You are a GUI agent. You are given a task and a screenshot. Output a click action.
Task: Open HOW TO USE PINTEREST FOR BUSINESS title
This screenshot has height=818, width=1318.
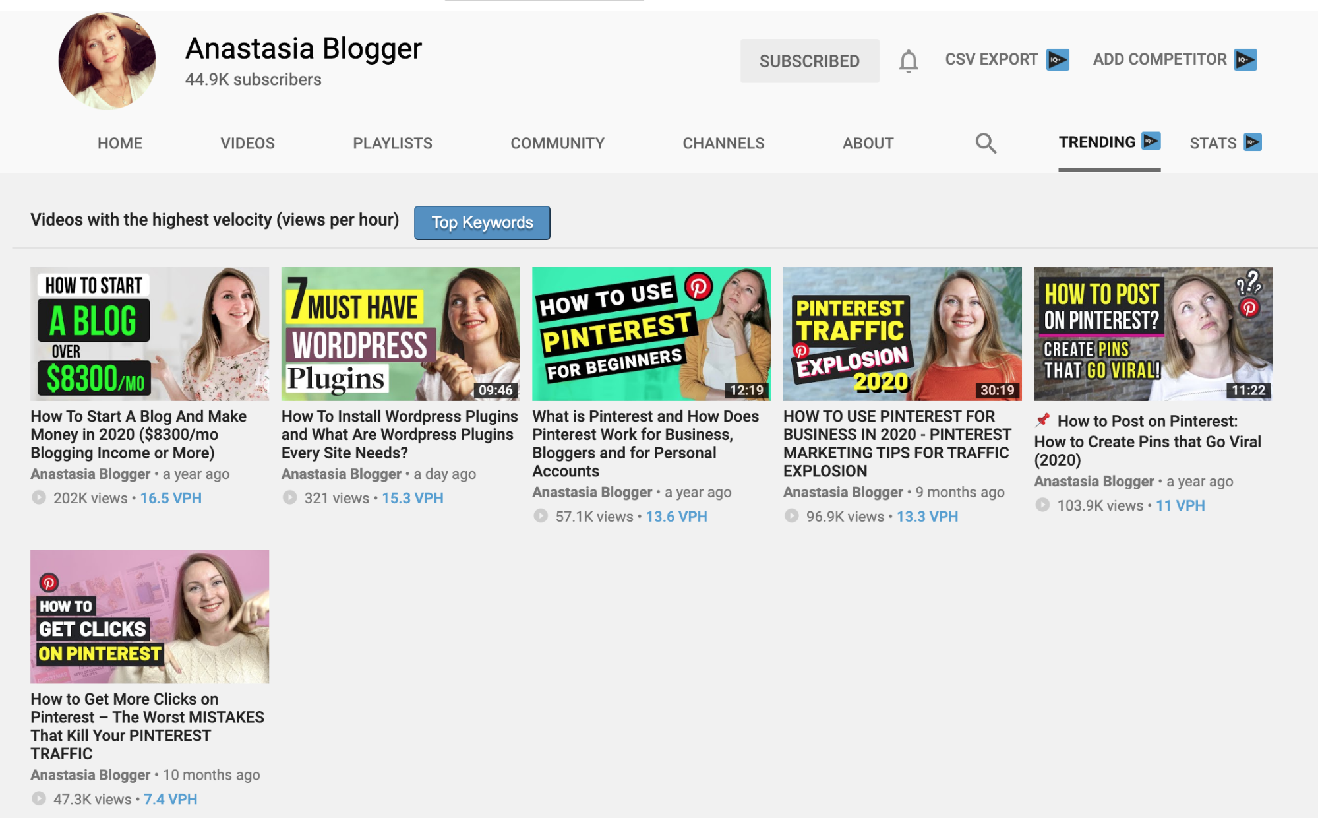point(897,443)
